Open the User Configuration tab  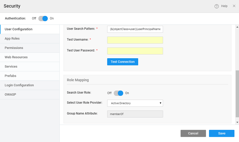[18, 29]
